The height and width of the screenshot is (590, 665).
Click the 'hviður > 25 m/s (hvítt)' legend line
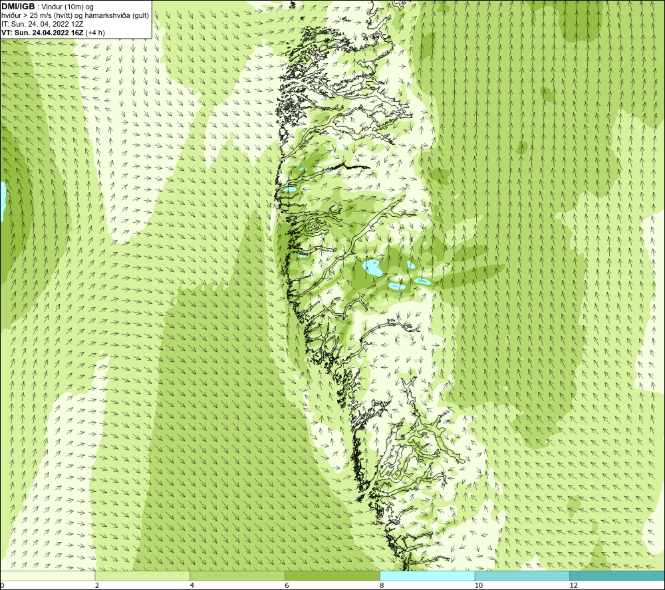(75, 16)
